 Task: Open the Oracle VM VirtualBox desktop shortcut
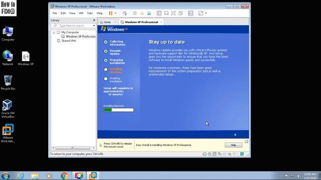(8, 109)
